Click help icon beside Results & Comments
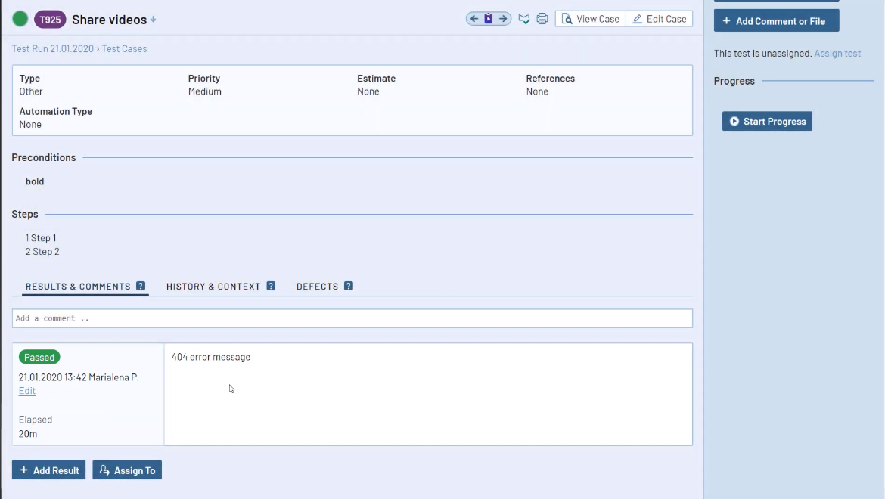This screenshot has width=885, height=499. point(141,287)
